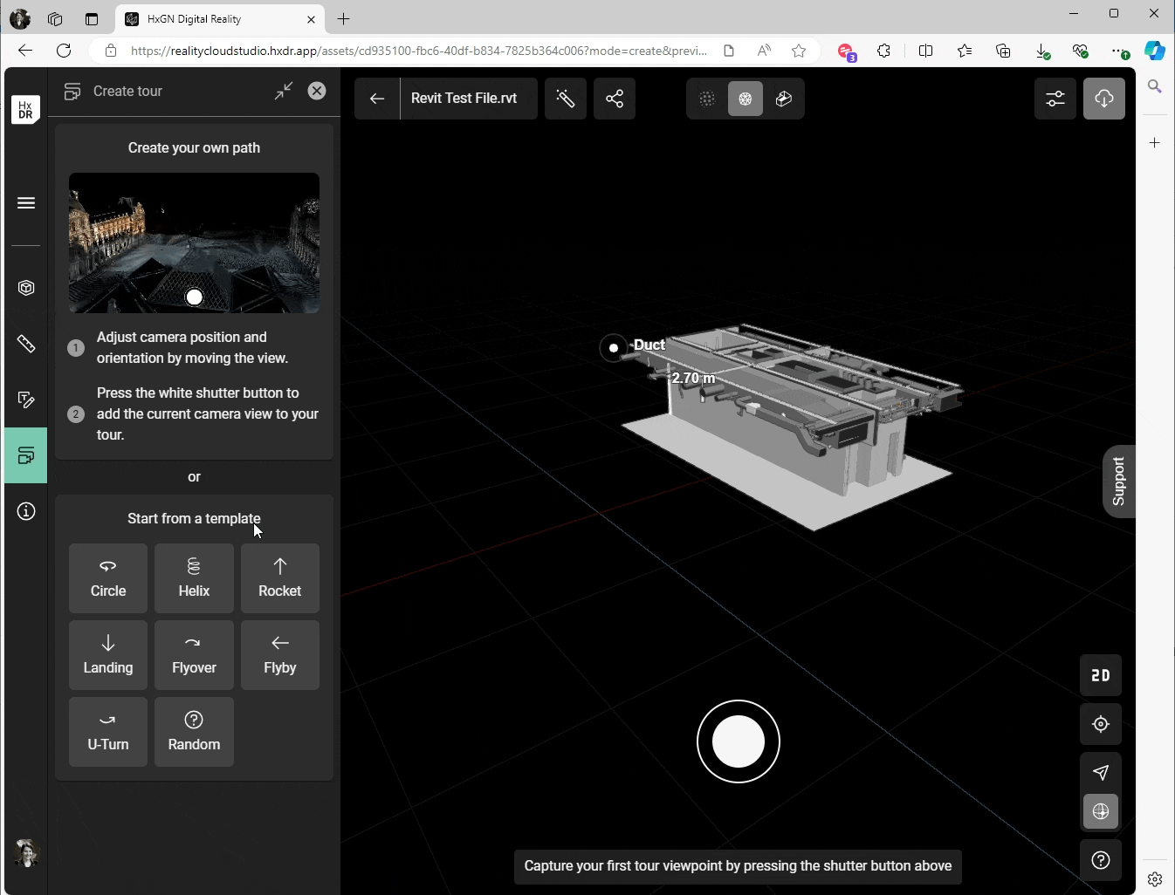
Task: Open the annotation tool from the left sidebar
Action: pos(25,400)
